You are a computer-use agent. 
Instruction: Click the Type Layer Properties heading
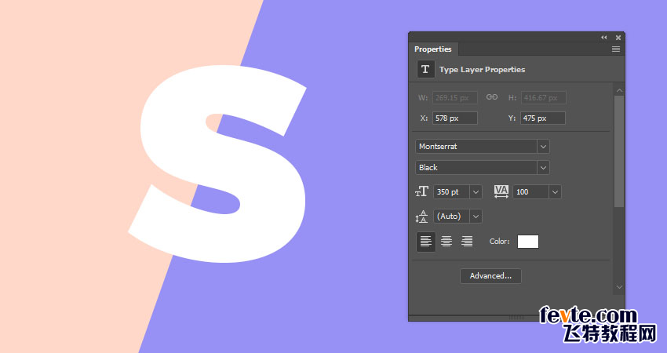pyautogui.click(x=482, y=69)
